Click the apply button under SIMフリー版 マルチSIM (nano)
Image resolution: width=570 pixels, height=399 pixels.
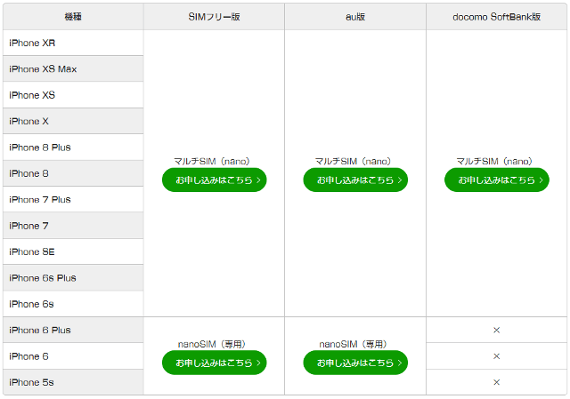(x=214, y=180)
